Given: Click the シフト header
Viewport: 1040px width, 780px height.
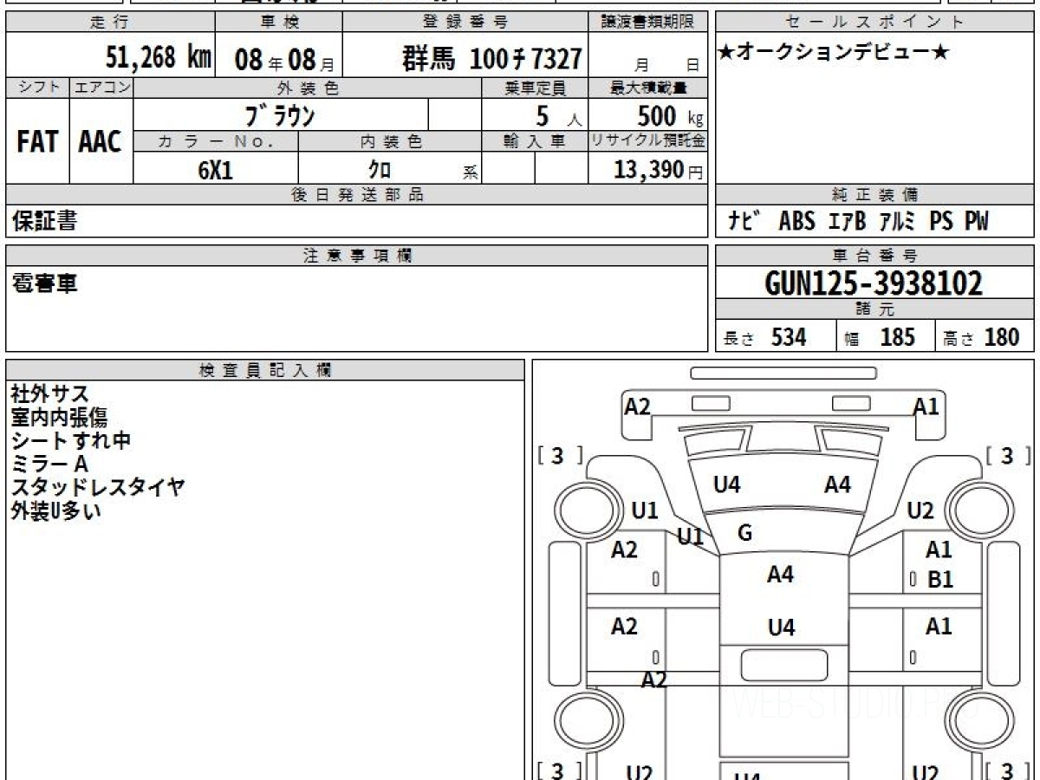Looking at the screenshot, I should 37,88.
